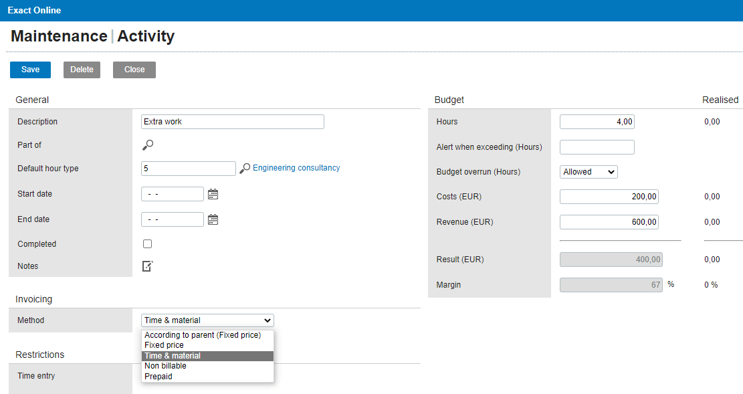Click the Time entry label

tap(36, 375)
